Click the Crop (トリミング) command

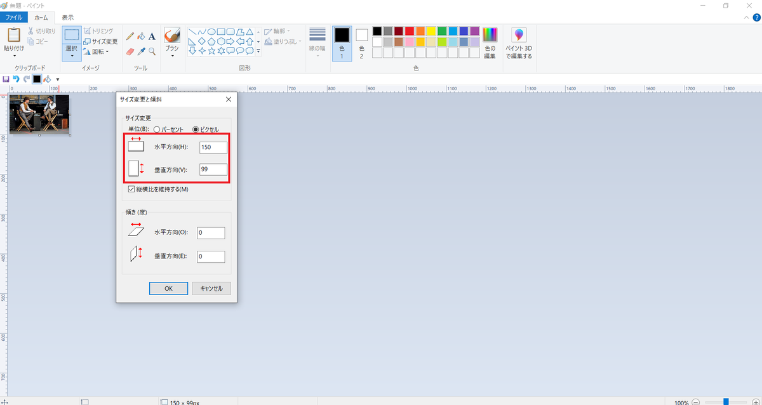coord(98,31)
